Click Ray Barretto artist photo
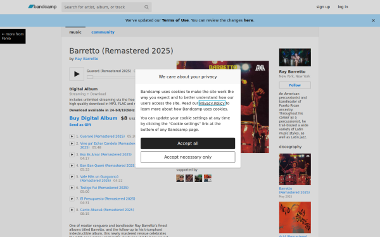 (x=294, y=58)
